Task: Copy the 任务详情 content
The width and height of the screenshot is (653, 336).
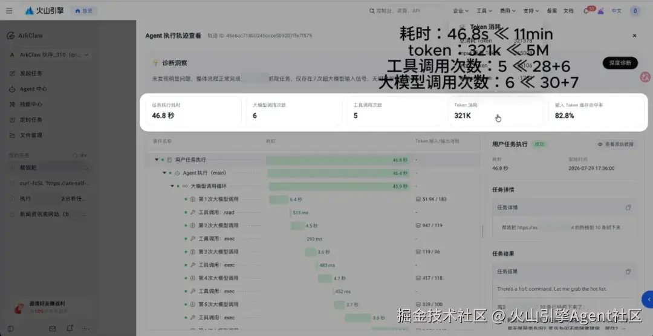Action: tap(628, 207)
